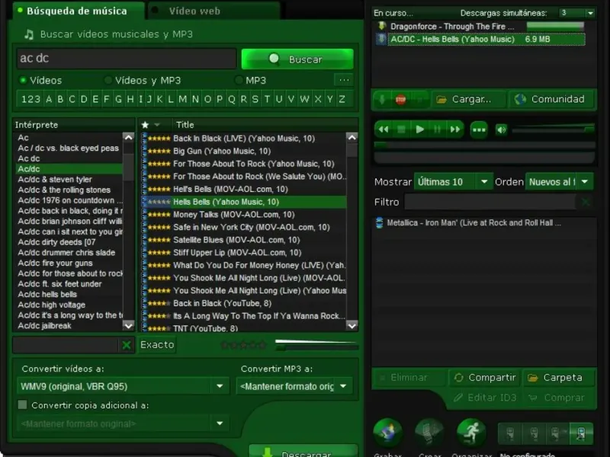Click the green Buscar button
Viewport: 610px width, 457px height.
297,59
